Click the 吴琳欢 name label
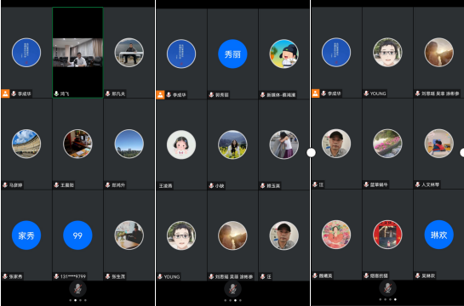The image size is (464, 306). [428, 275]
